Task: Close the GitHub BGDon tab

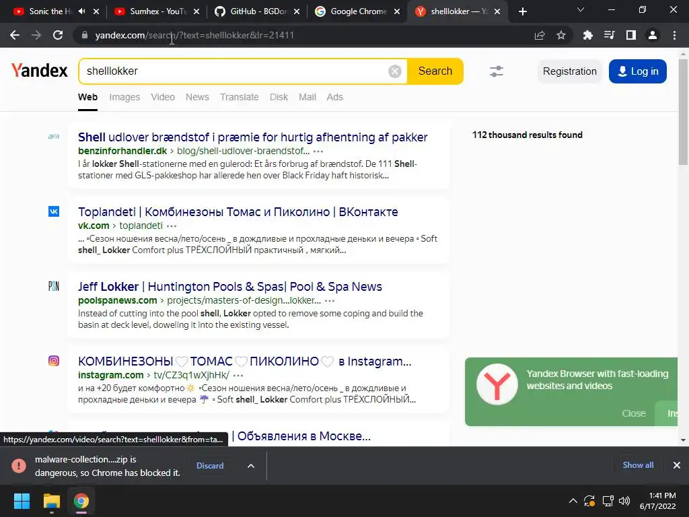Action: click(x=297, y=11)
